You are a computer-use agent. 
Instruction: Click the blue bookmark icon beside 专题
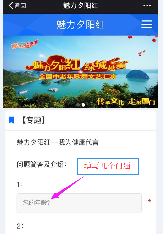point(11,120)
